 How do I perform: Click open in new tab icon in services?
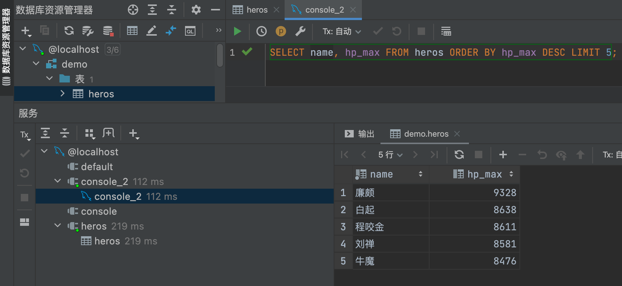pos(108,133)
